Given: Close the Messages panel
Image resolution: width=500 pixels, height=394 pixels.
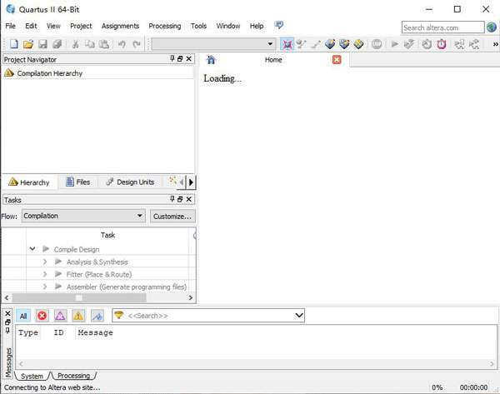Looking at the screenshot, I should 8,314.
